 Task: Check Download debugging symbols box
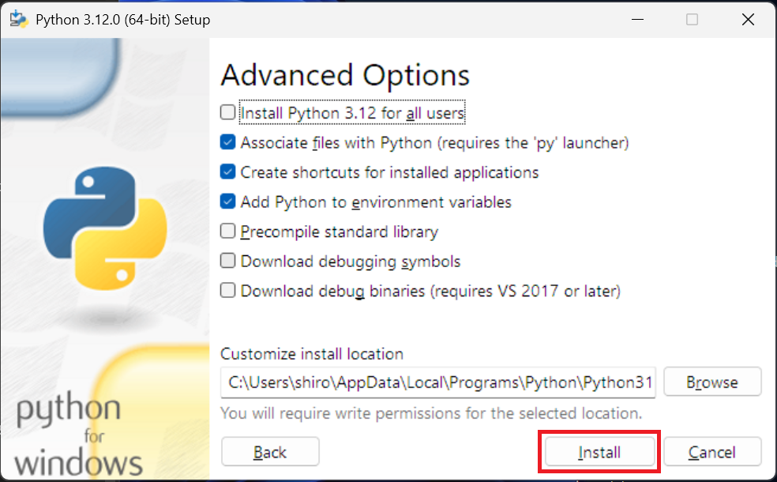(x=228, y=261)
